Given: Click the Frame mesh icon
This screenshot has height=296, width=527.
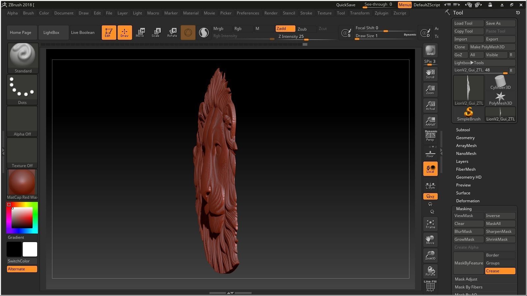Looking at the screenshot, I should point(430,224).
